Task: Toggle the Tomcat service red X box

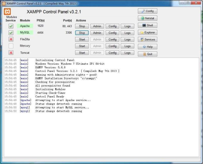Action: (x=11, y=53)
